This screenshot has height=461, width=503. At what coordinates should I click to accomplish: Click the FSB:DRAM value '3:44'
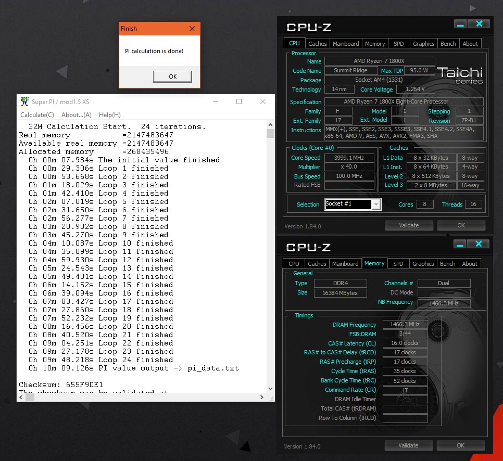405,334
